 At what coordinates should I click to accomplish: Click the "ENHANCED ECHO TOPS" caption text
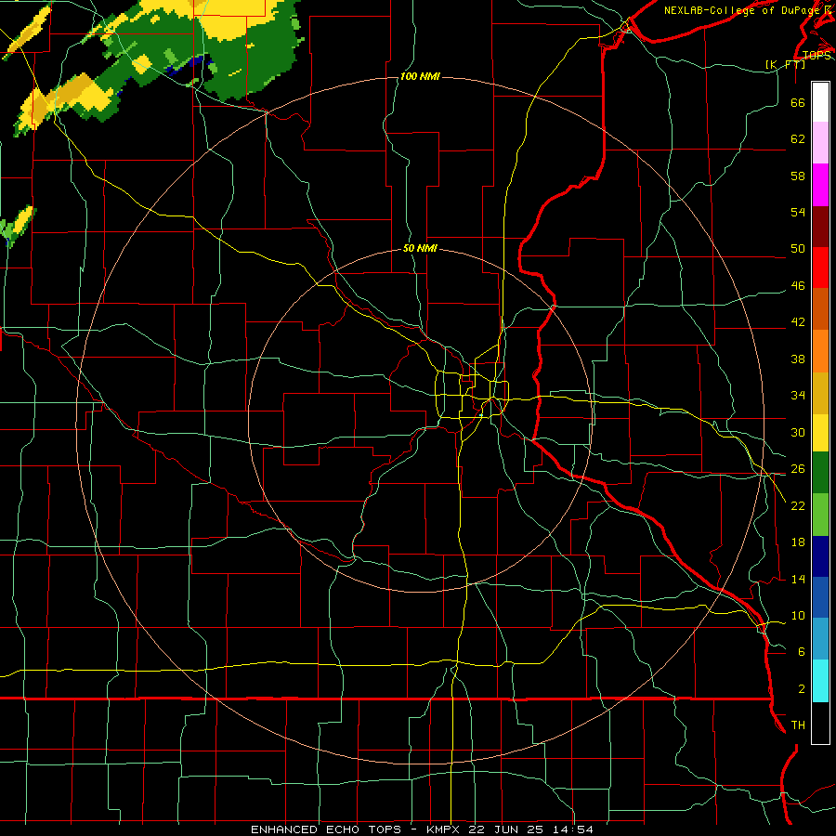(x=326, y=829)
